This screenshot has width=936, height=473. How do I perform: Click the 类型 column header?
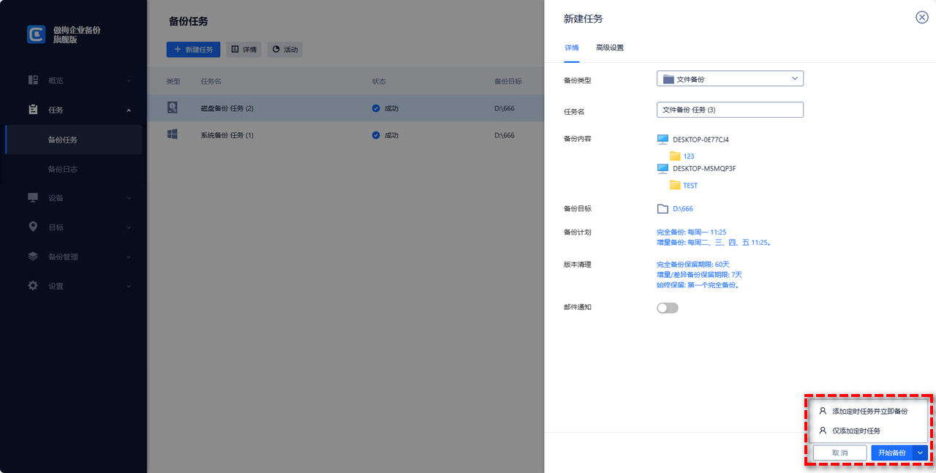click(173, 81)
